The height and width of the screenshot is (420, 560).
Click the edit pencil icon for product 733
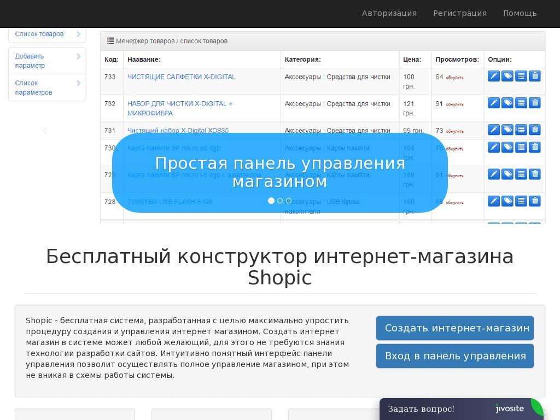pos(494,76)
